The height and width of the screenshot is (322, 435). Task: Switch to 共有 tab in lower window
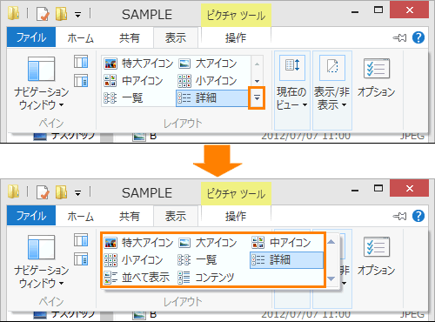coord(130,216)
